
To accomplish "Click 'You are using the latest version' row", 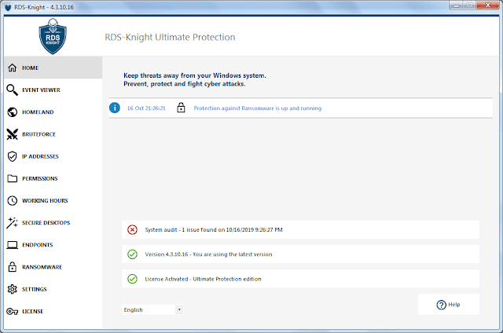I will (300, 254).
